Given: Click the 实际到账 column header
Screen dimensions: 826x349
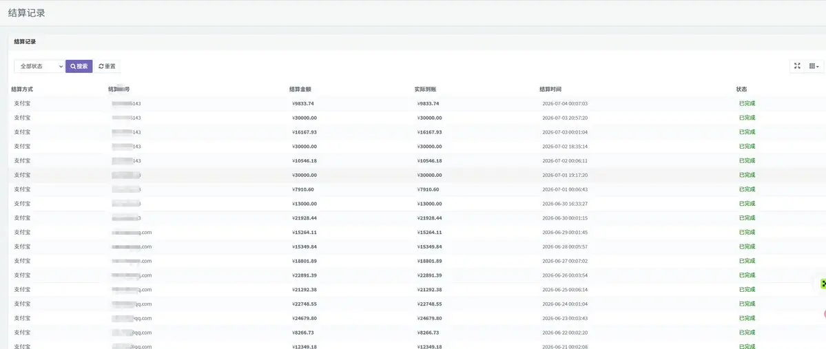Looking at the screenshot, I should (426, 89).
